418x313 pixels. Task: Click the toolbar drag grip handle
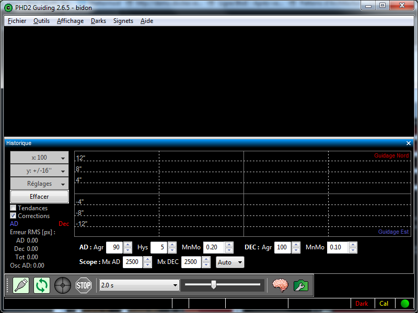[8, 285]
